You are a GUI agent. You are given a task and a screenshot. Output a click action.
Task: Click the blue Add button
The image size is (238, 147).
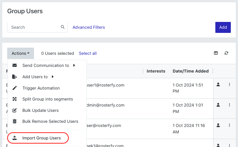(x=223, y=27)
